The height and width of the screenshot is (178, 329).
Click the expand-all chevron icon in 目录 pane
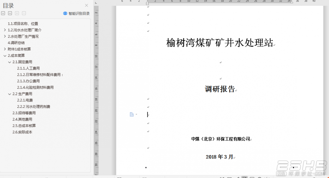pyautogui.click(x=3, y=13)
